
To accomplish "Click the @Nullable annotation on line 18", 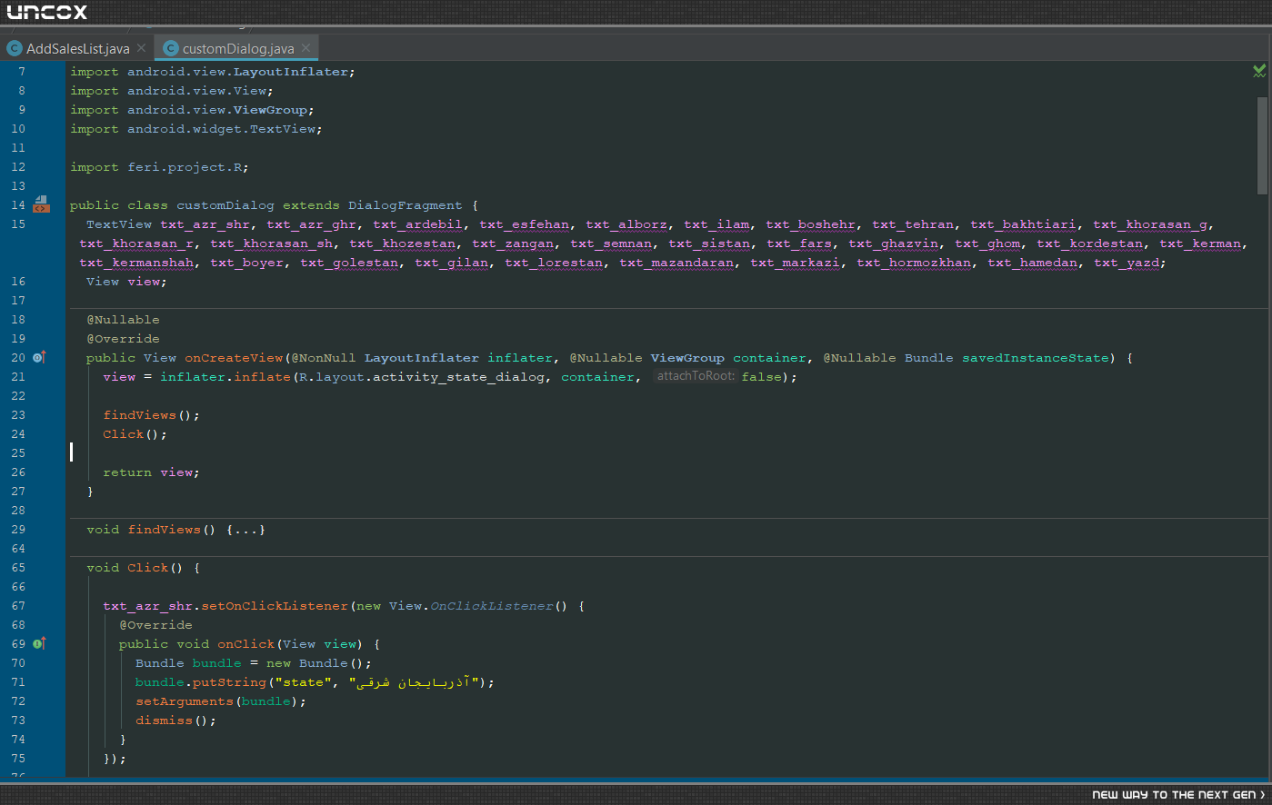I will (x=123, y=320).
